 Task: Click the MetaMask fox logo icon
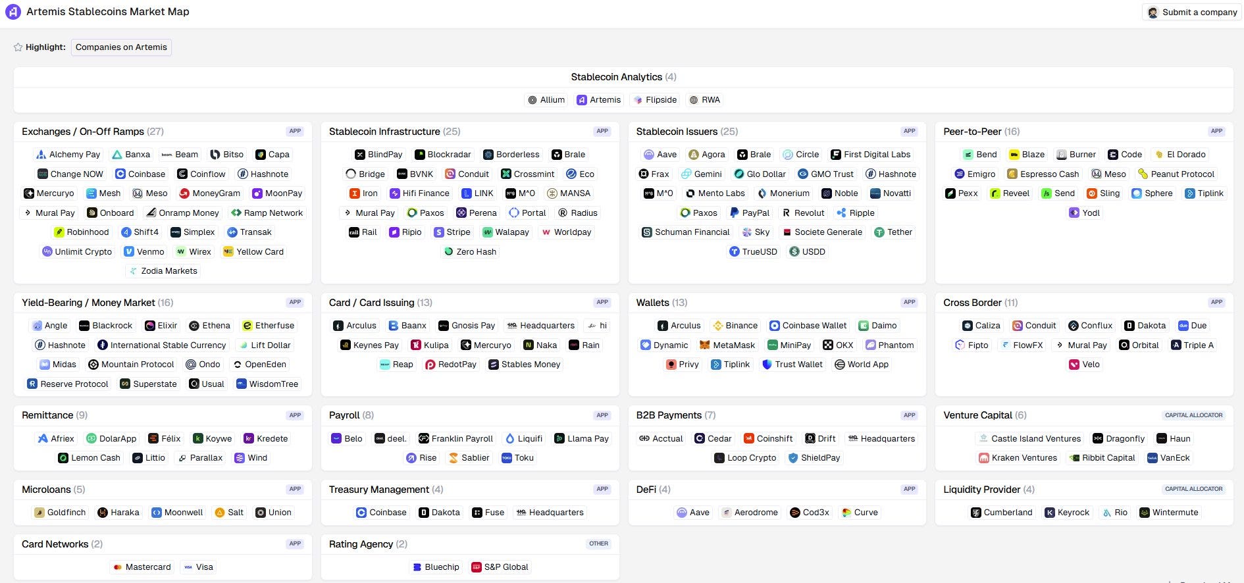click(x=705, y=345)
